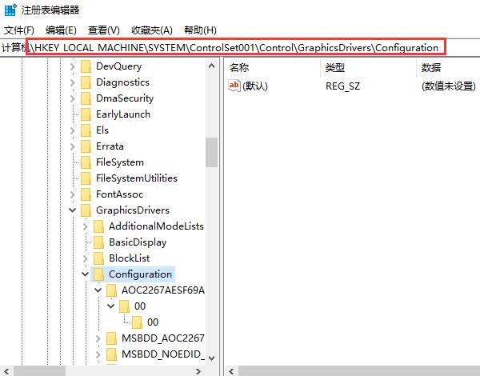Viewport: 480px width, 376px height.
Task: Collapse the Configuration key
Action: point(86,274)
